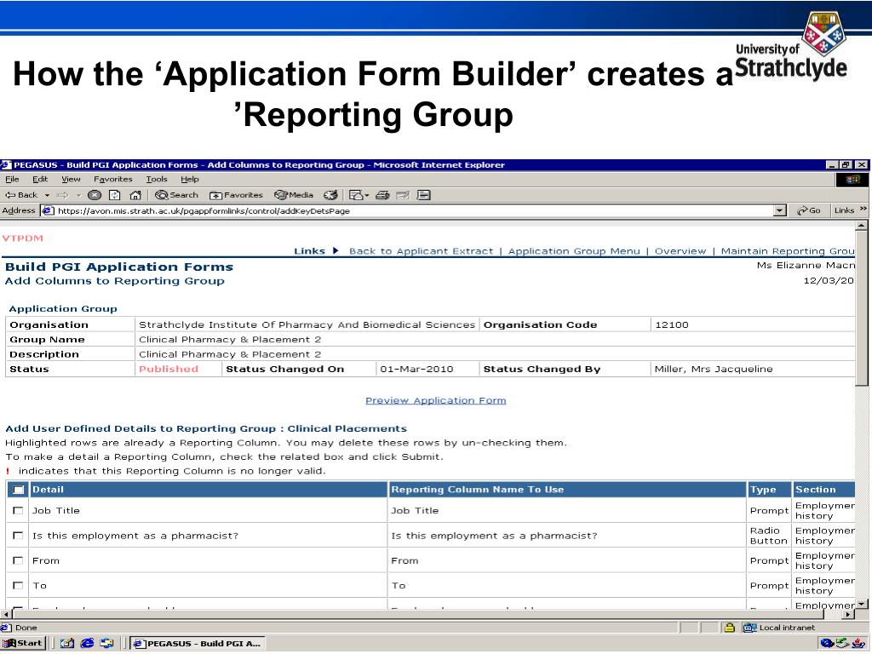Check the 'Is this employment as a pharmacist?' checkbox
The image size is (872, 654).
pyautogui.click(x=18, y=536)
